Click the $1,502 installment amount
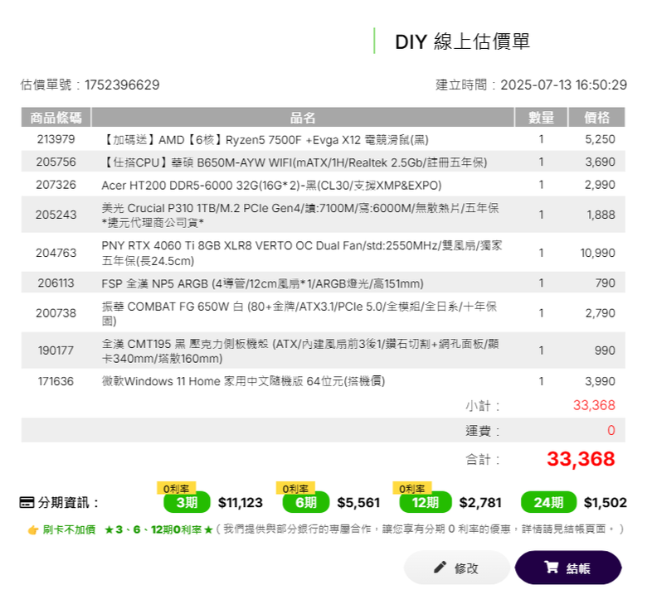 [606, 503]
